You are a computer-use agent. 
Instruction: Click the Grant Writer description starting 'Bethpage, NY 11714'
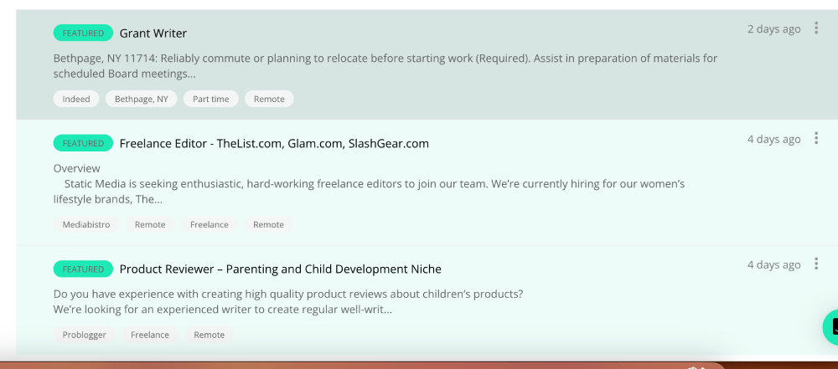385,66
